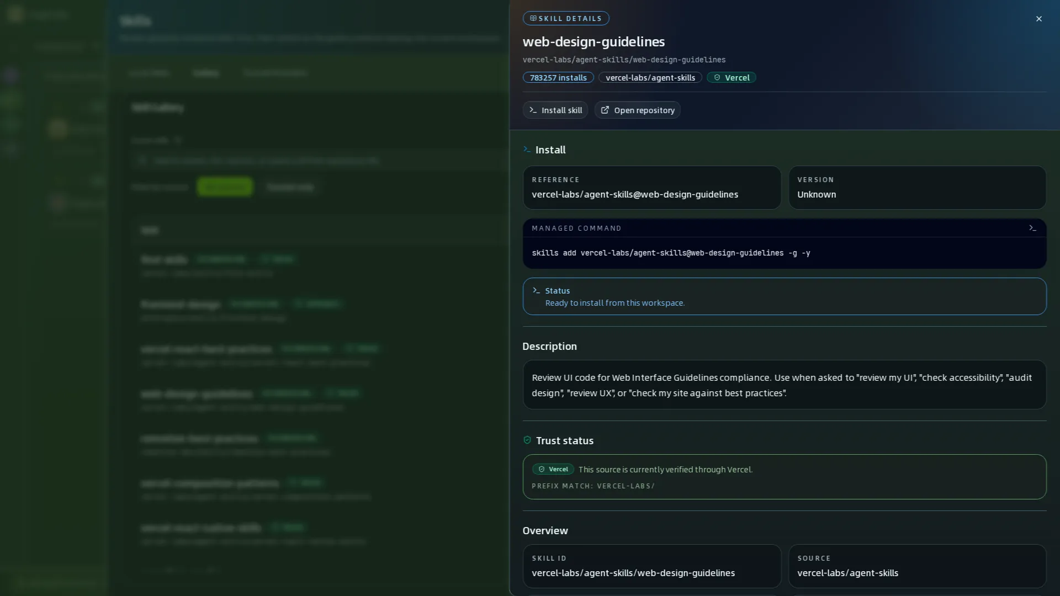Click the repository path under the title
This screenshot has width=1060, height=596.
point(624,60)
